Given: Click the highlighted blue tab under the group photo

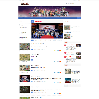Looking at the screenshot, I should [32, 40].
